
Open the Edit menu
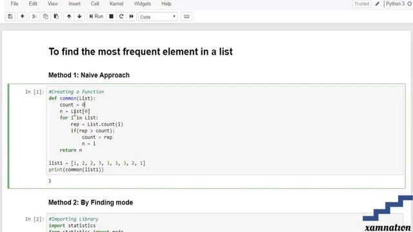pos(33,4)
